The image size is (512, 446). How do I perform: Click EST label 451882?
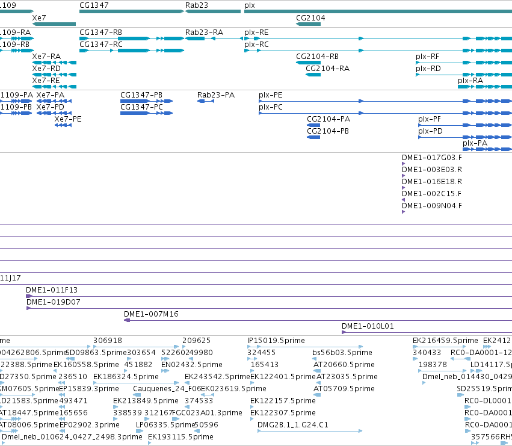pyautogui.click(x=138, y=364)
